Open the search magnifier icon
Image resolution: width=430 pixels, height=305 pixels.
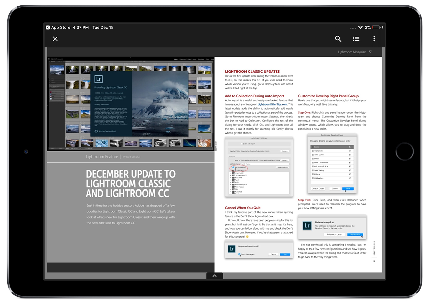(x=338, y=39)
